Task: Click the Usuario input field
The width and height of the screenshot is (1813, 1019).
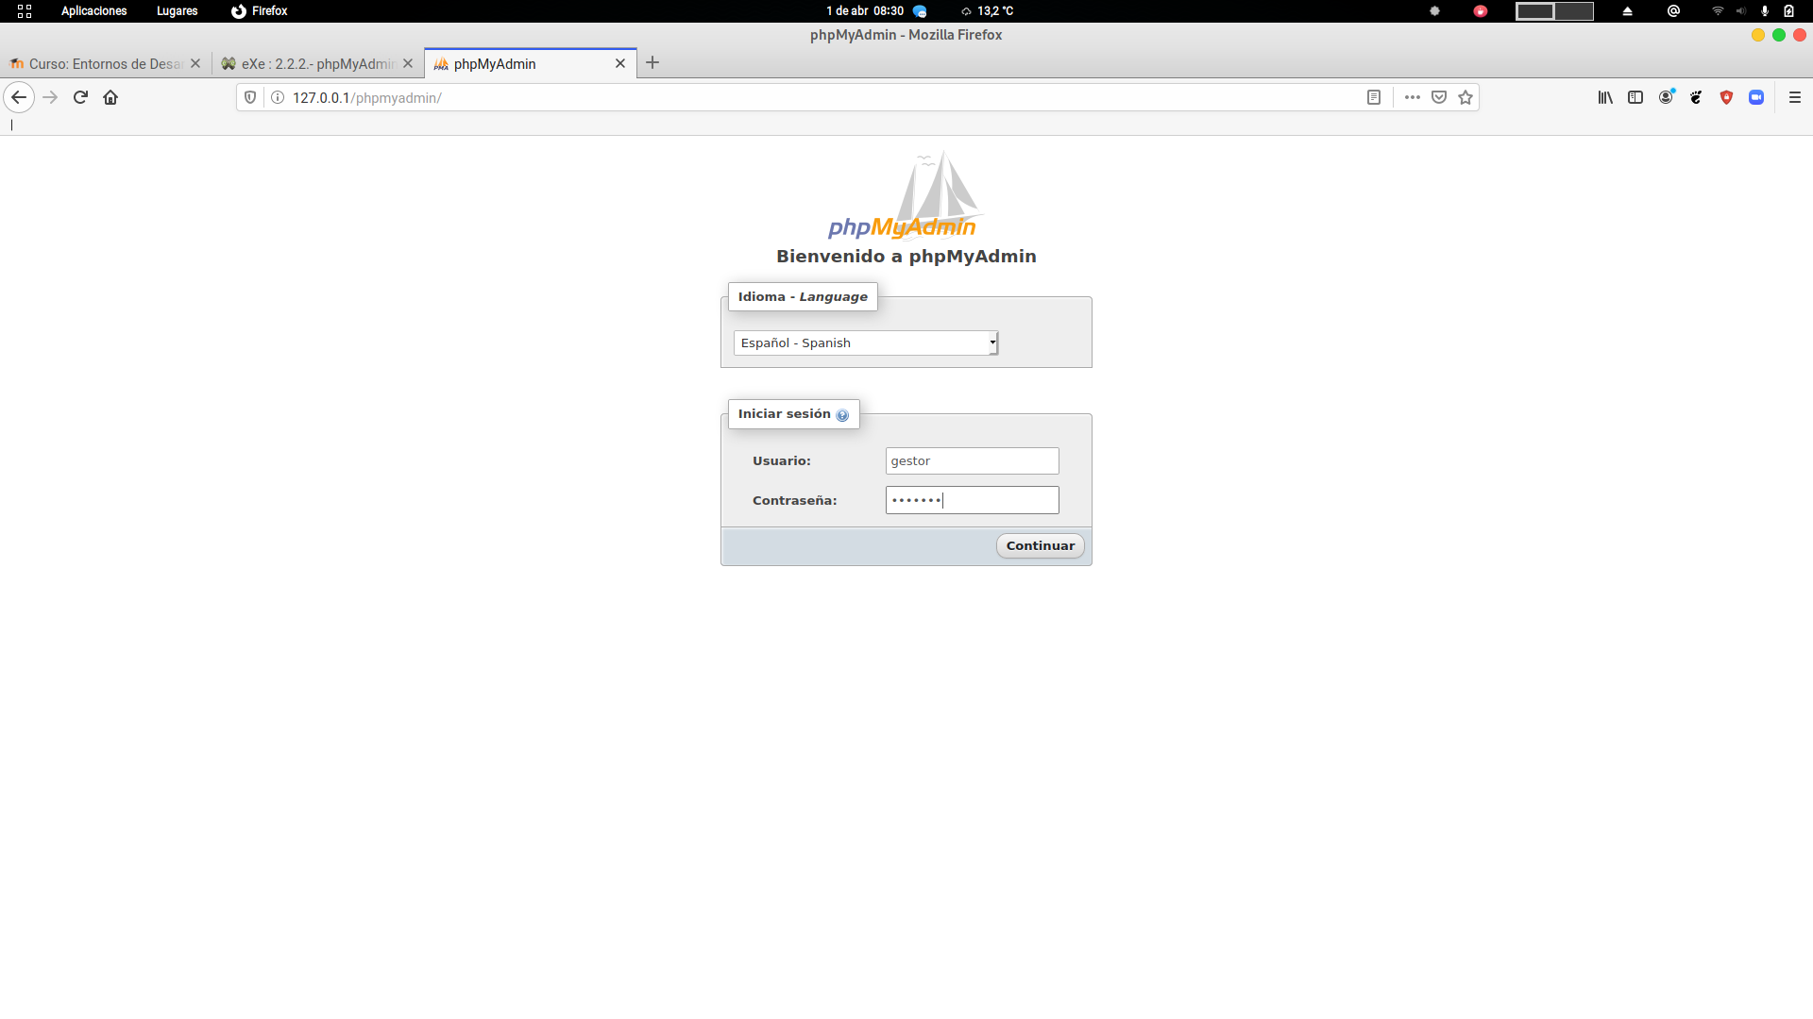Action: tap(972, 460)
